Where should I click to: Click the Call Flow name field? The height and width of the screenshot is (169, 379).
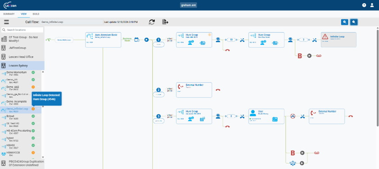[x=72, y=22]
